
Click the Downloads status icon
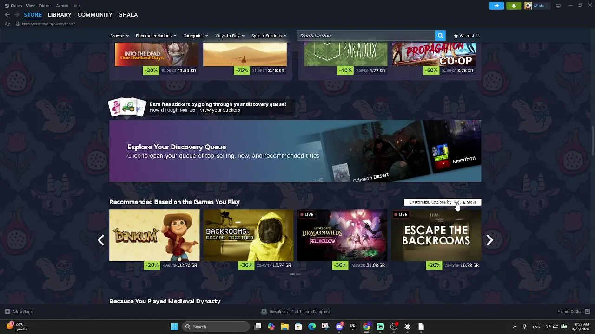[x=264, y=312]
